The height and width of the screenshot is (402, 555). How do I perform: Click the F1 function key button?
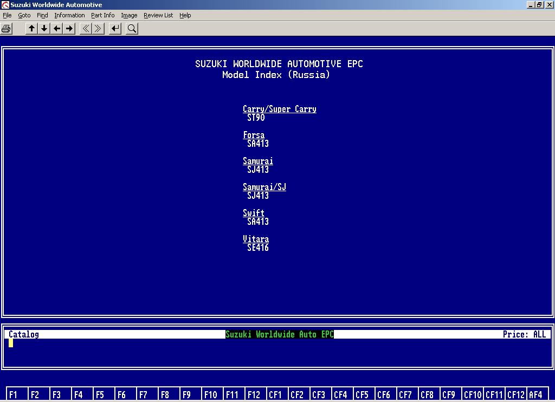[17, 394]
